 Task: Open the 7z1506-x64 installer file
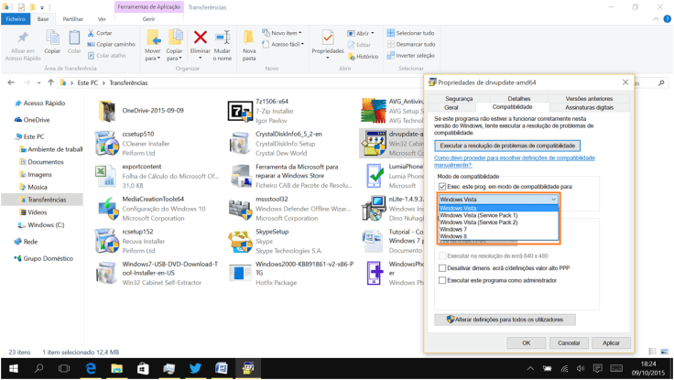240,111
